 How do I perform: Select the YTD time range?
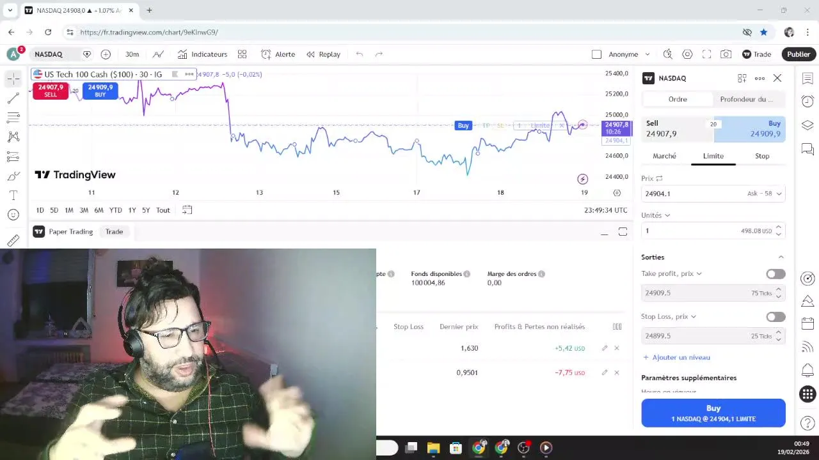click(115, 210)
